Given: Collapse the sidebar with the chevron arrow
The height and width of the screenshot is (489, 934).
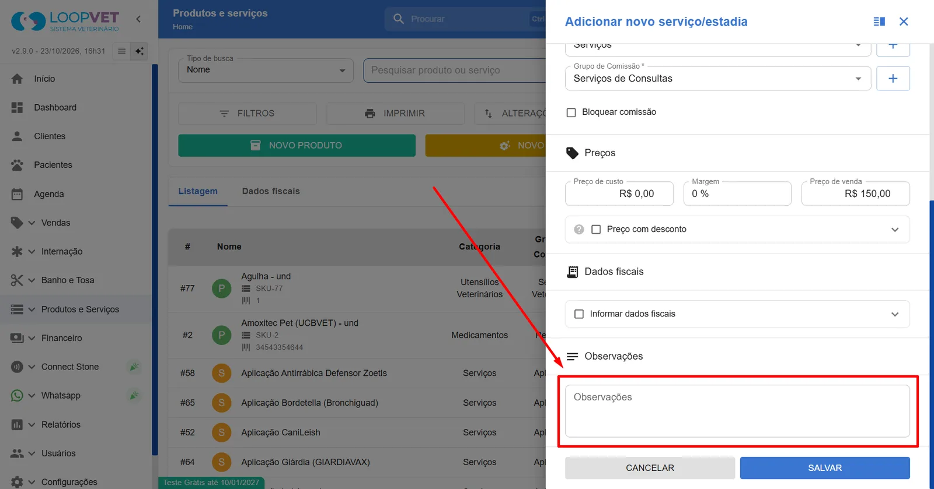Looking at the screenshot, I should pos(138,19).
